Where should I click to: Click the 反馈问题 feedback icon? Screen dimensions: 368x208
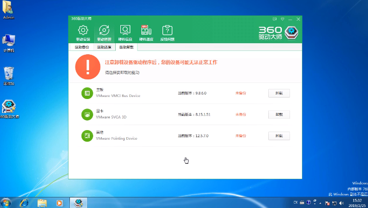pyautogui.click(x=167, y=31)
